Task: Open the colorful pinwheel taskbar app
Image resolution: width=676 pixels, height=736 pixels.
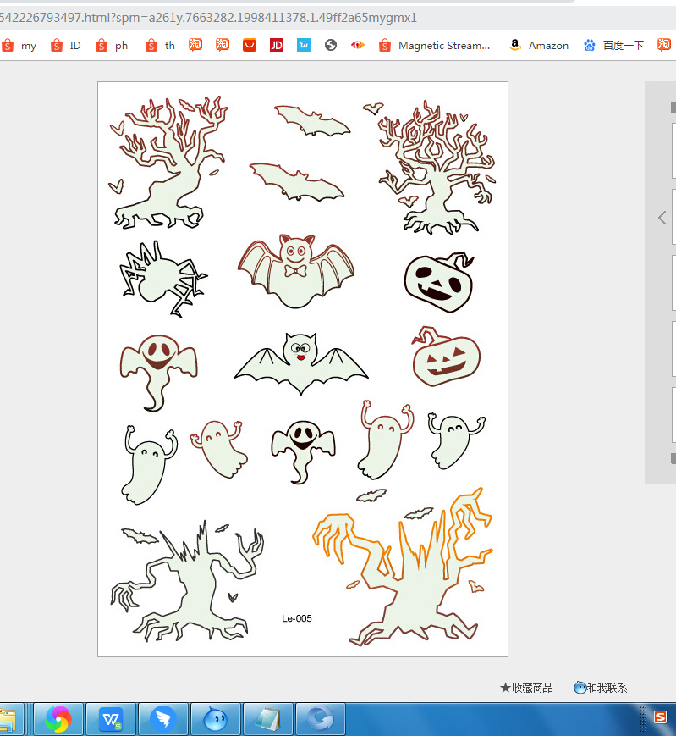Action: pyautogui.click(x=58, y=719)
